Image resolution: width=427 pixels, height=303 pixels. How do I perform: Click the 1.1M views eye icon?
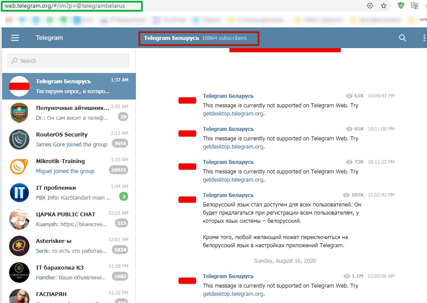[x=347, y=276]
